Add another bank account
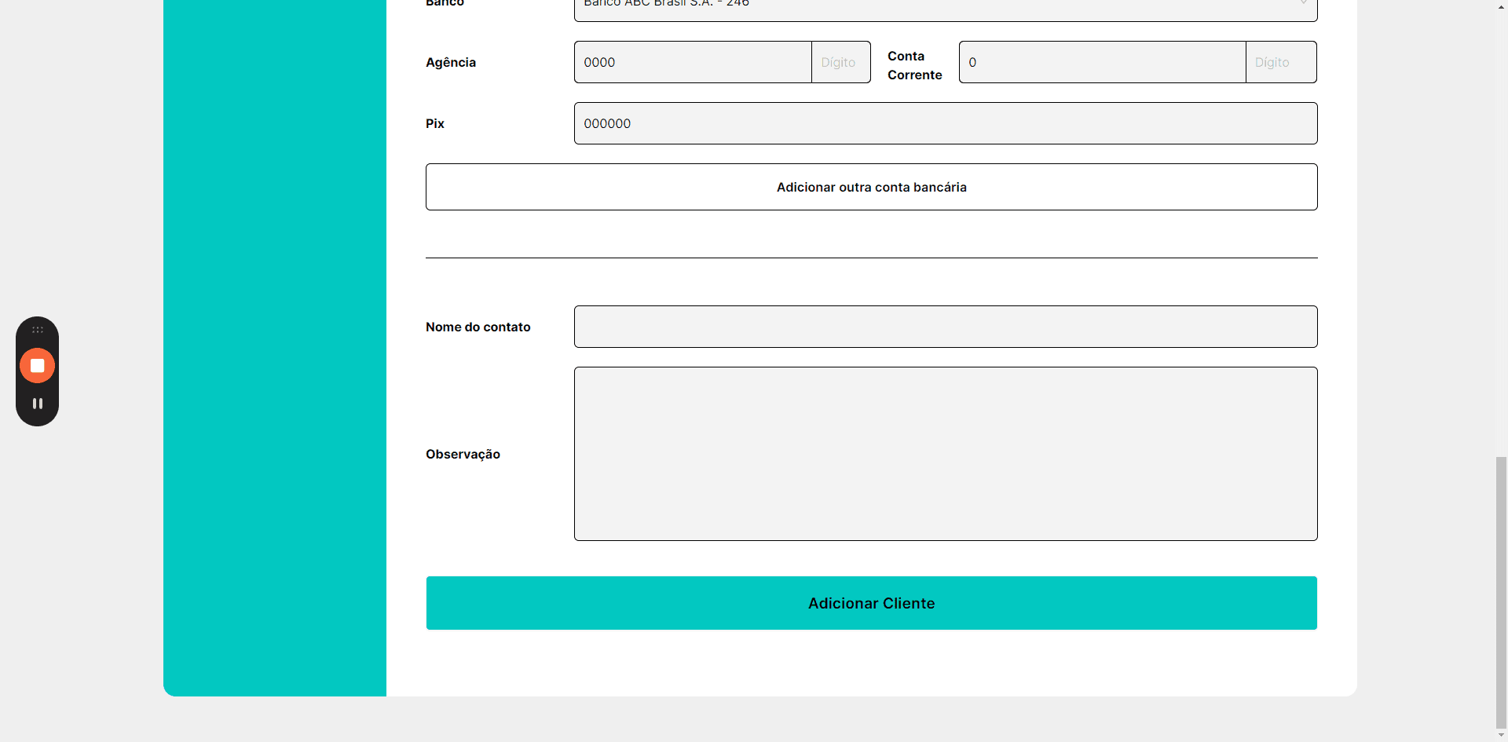Screen dimensions: 1508x742 click(872, 187)
